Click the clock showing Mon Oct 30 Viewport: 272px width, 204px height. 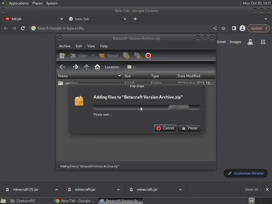(257, 3)
